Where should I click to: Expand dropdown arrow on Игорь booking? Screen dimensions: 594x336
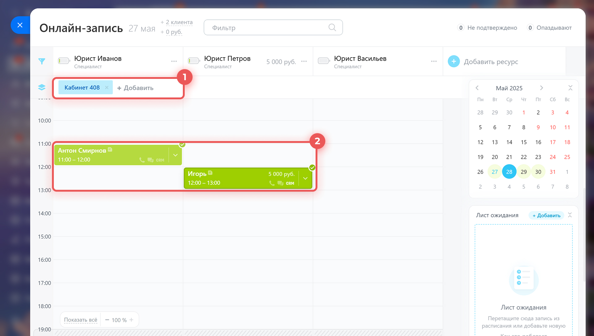305,178
